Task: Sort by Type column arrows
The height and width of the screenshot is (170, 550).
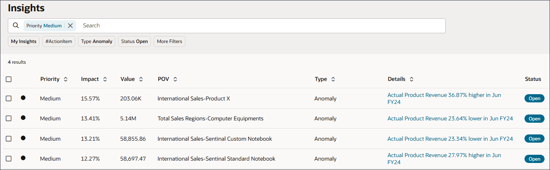Action: (x=333, y=79)
